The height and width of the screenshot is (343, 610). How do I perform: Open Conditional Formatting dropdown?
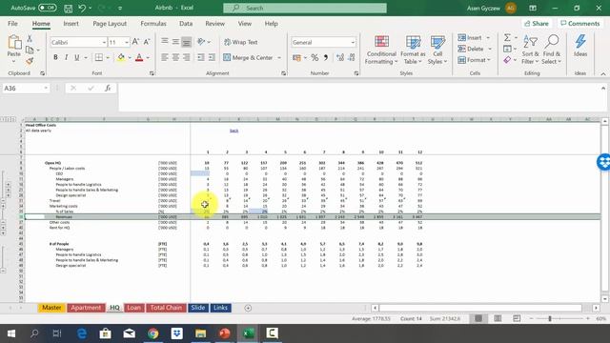tap(381, 50)
